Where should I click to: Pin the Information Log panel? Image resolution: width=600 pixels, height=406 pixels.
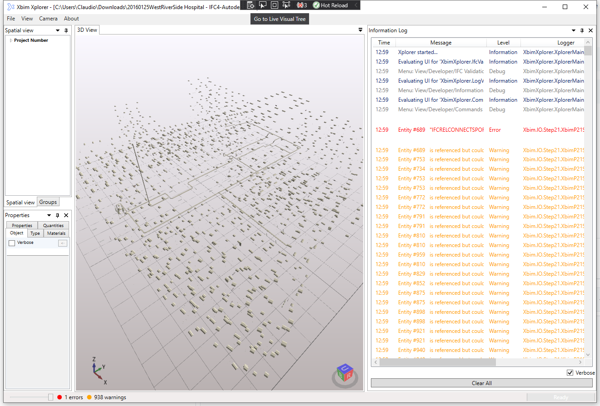(581, 30)
